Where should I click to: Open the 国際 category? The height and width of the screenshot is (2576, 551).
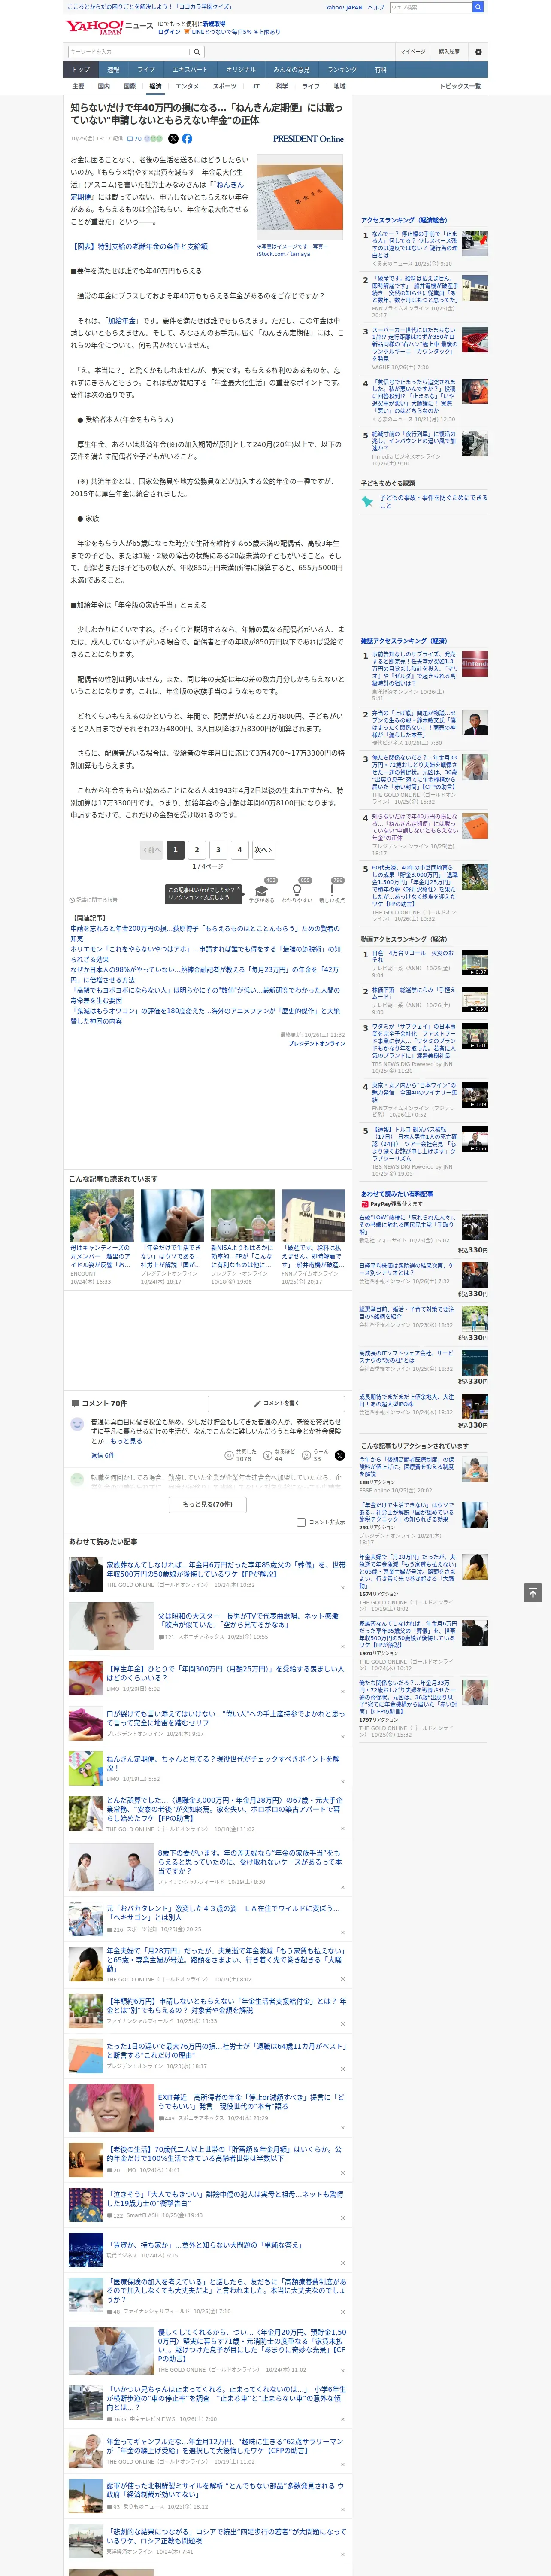pyautogui.click(x=129, y=86)
